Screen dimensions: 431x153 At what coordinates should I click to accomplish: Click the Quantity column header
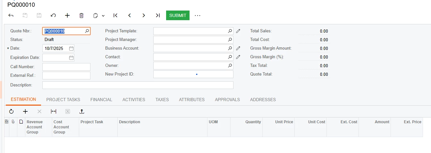(x=246, y=127)
